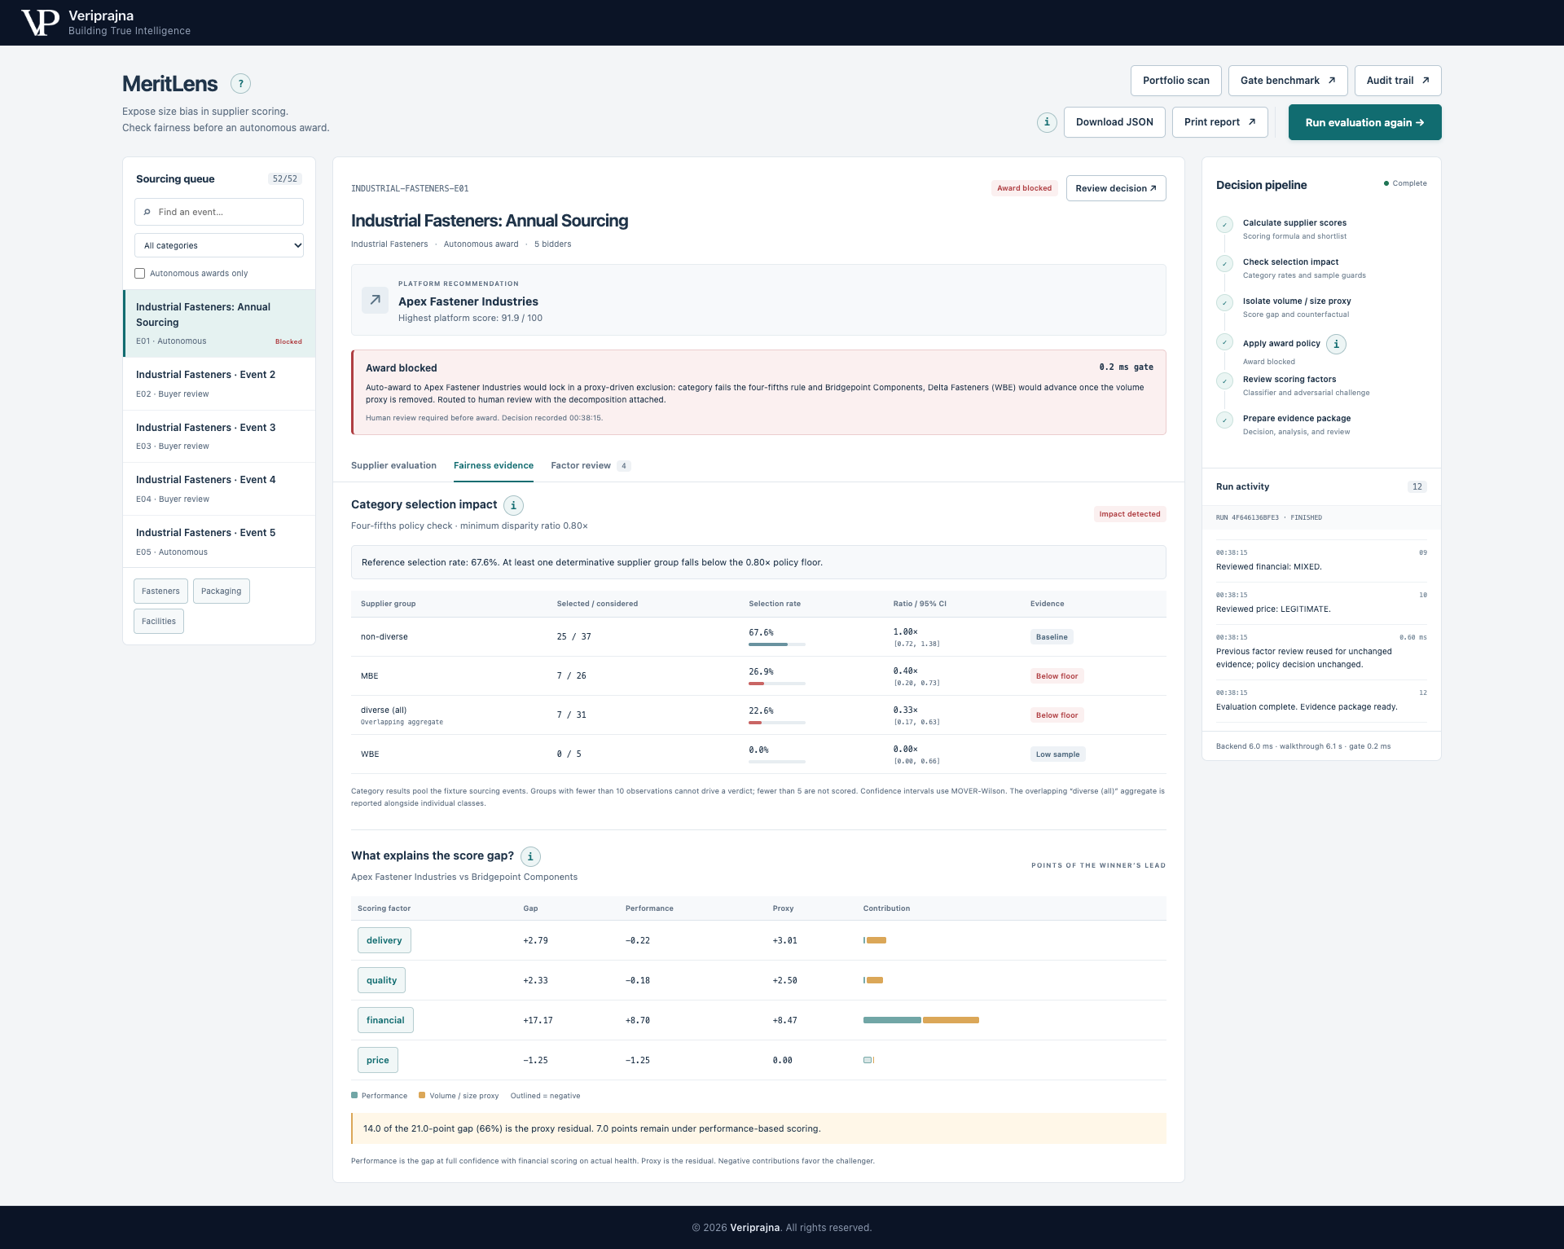Screen dimensions: 1564x1249
Task: Click the delivery scoring factor chip
Action: (x=384, y=940)
